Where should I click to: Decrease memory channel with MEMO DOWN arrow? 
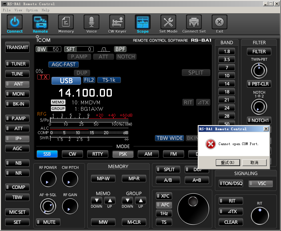tap(97, 200)
